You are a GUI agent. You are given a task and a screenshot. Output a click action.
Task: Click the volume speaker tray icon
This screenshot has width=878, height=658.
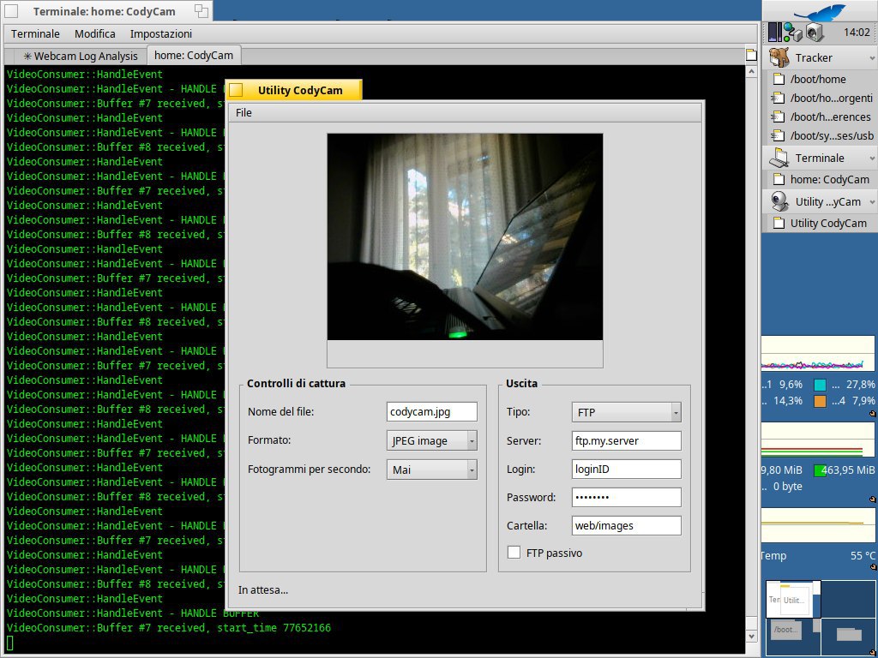[x=814, y=33]
